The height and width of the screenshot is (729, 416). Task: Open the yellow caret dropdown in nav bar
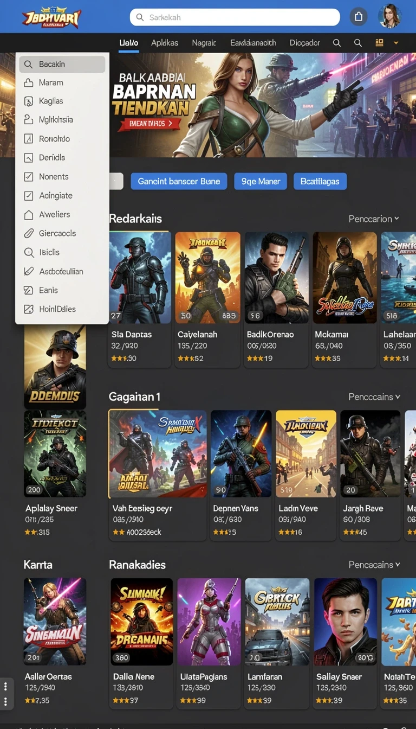(x=396, y=43)
